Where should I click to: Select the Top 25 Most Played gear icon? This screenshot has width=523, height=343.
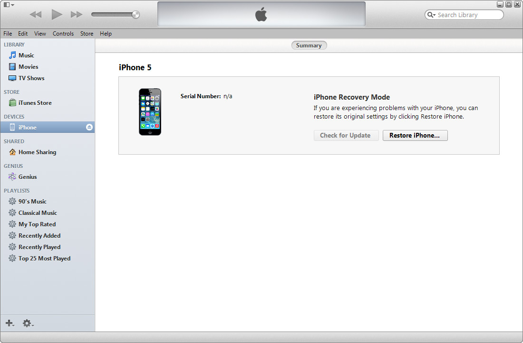pos(12,258)
